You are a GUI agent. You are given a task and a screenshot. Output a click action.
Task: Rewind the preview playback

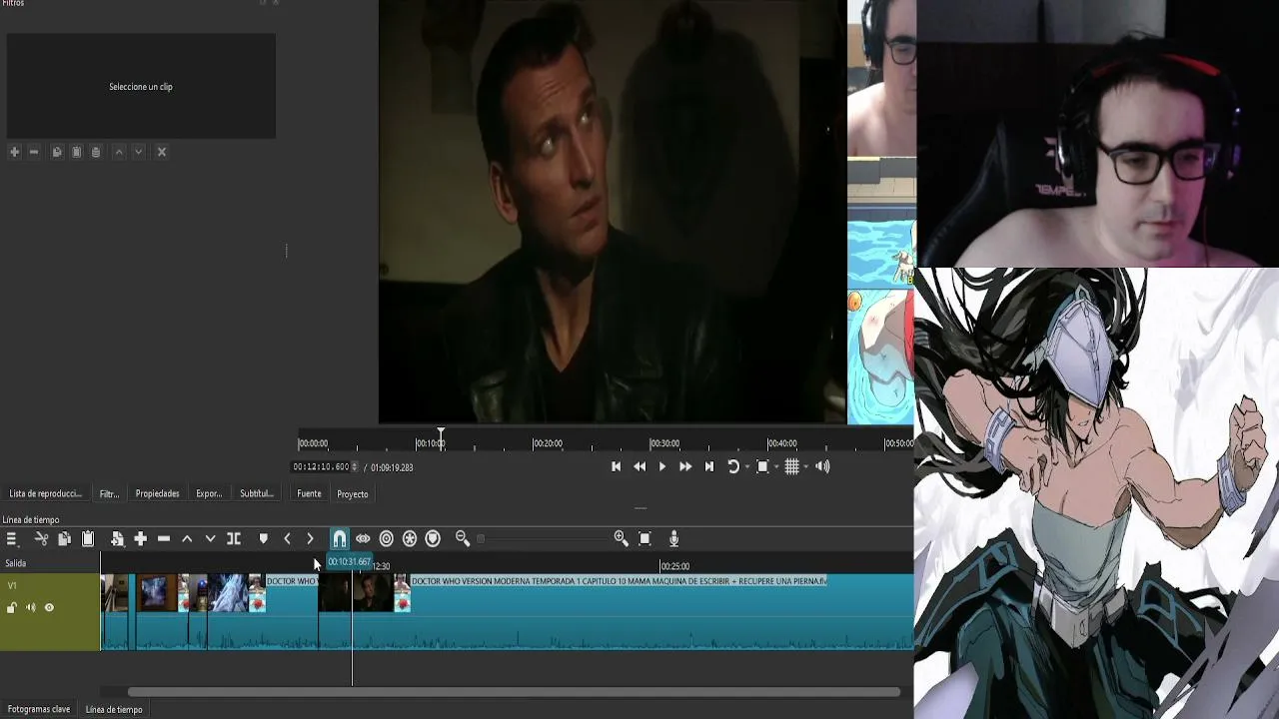coord(639,466)
